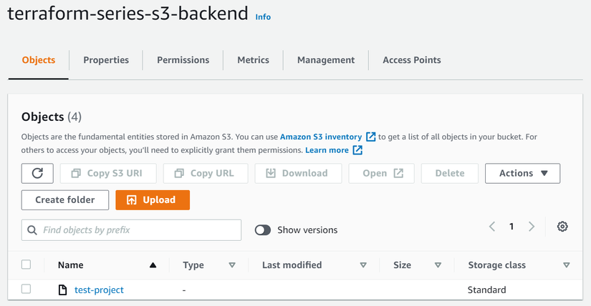
Task: Sort by Last modified column arrow
Action: point(363,265)
